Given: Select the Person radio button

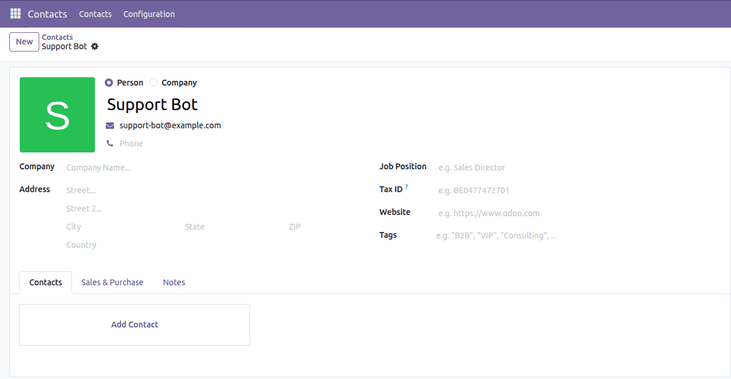Looking at the screenshot, I should (109, 83).
